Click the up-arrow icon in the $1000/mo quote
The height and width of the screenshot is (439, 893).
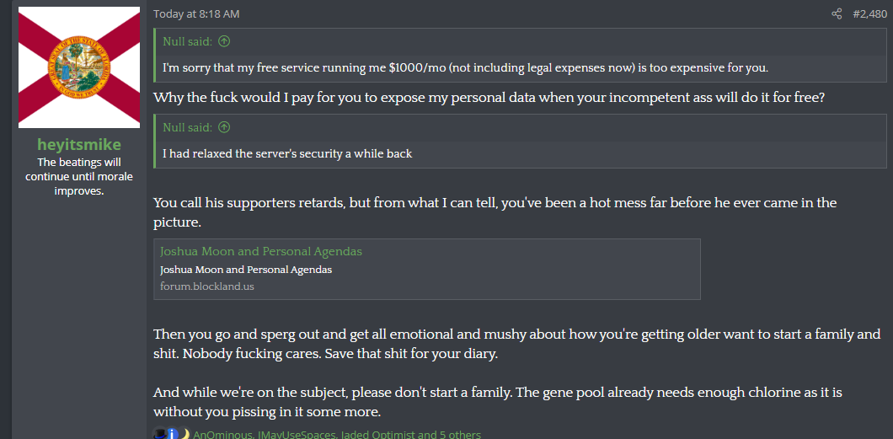pyautogui.click(x=224, y=41)
